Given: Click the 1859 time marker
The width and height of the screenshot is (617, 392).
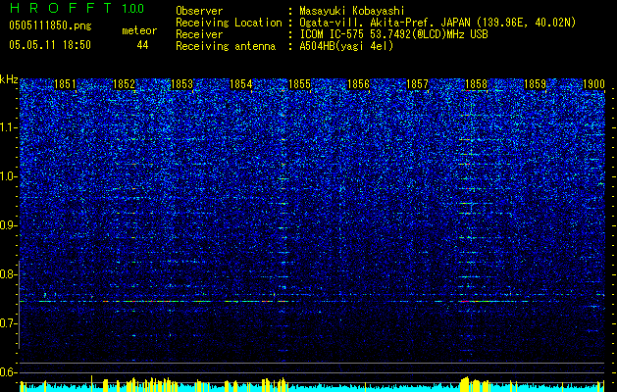Looking at the screenshot, I should 536,84.
